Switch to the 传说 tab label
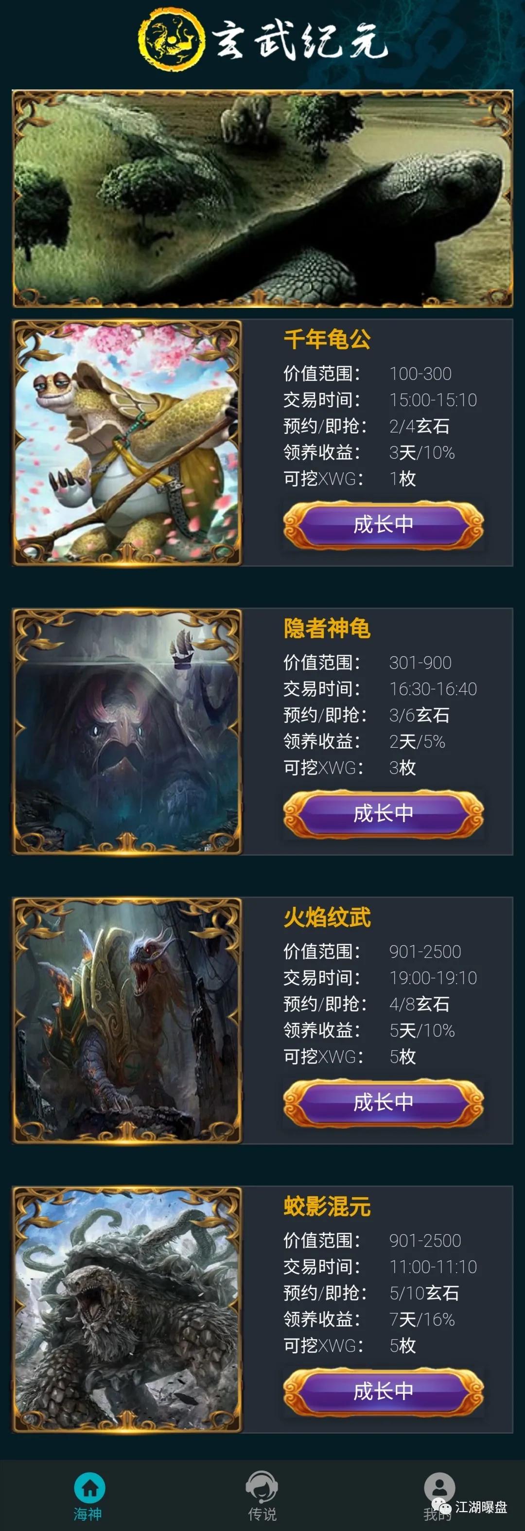The image size is (525, 1531). coord(262,1514)
